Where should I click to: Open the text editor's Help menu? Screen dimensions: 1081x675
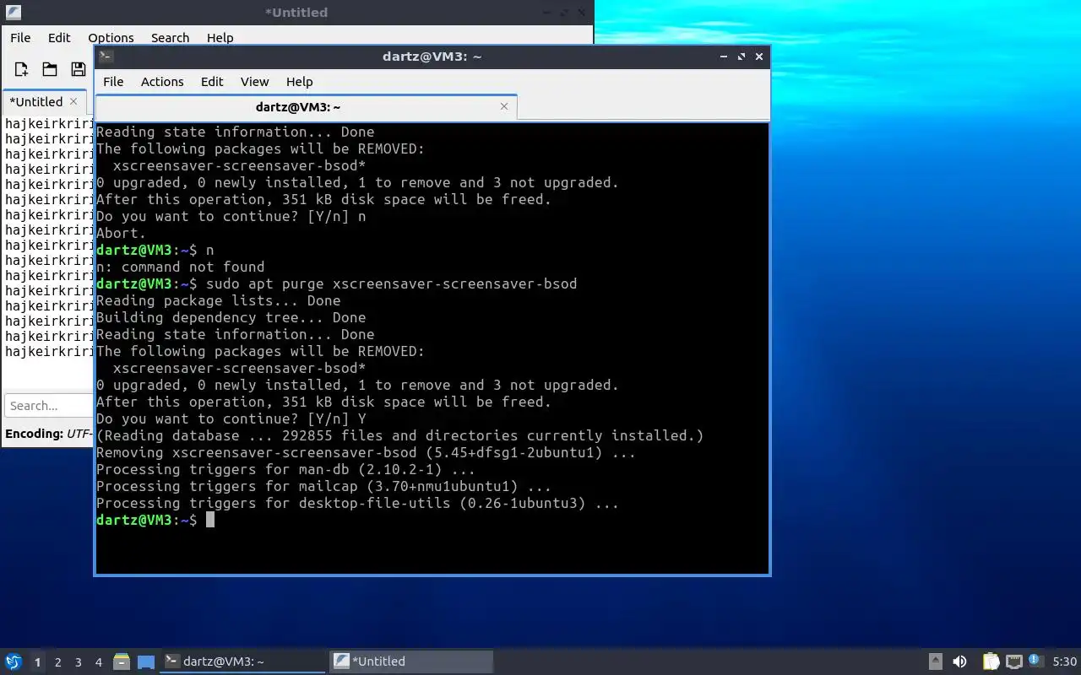tap(220, 38)
